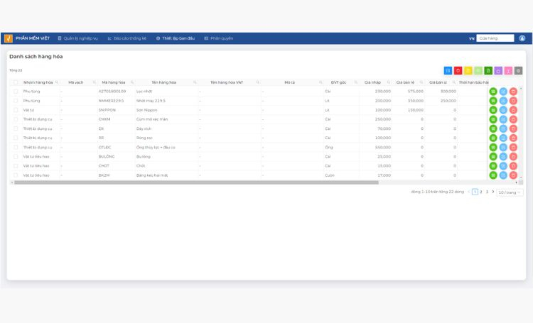Open the user account avatar icon
This screenshot has width=533, height=323.
pos(522,38)
